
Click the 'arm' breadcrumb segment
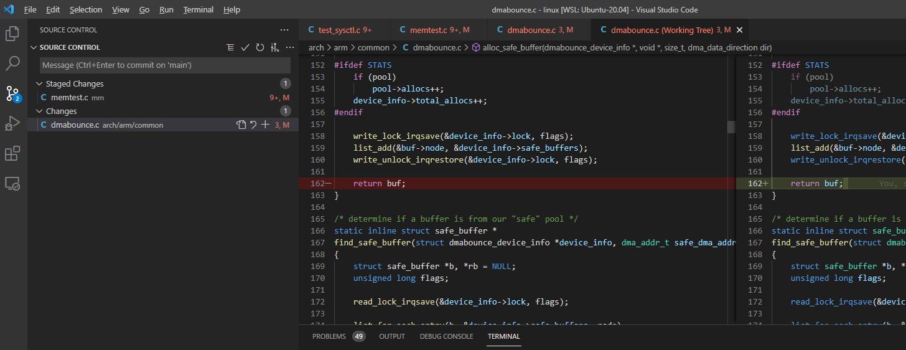[341, 47]
